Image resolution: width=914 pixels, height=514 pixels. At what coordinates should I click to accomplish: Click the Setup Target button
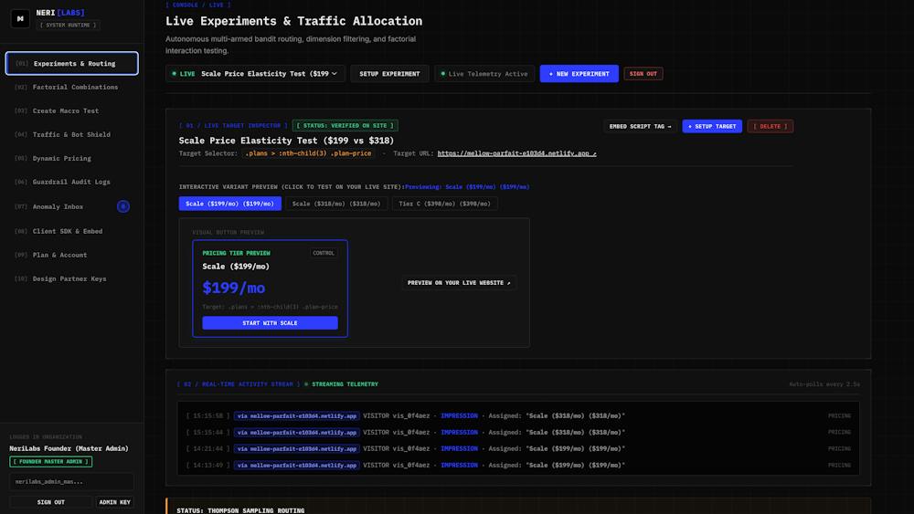click(x=712, y=126)
